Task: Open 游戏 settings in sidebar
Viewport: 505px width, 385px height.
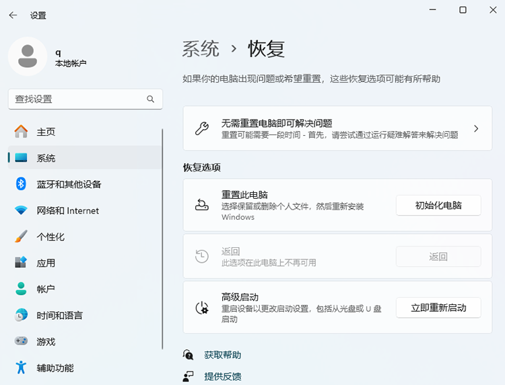Action: click(85, 341)
